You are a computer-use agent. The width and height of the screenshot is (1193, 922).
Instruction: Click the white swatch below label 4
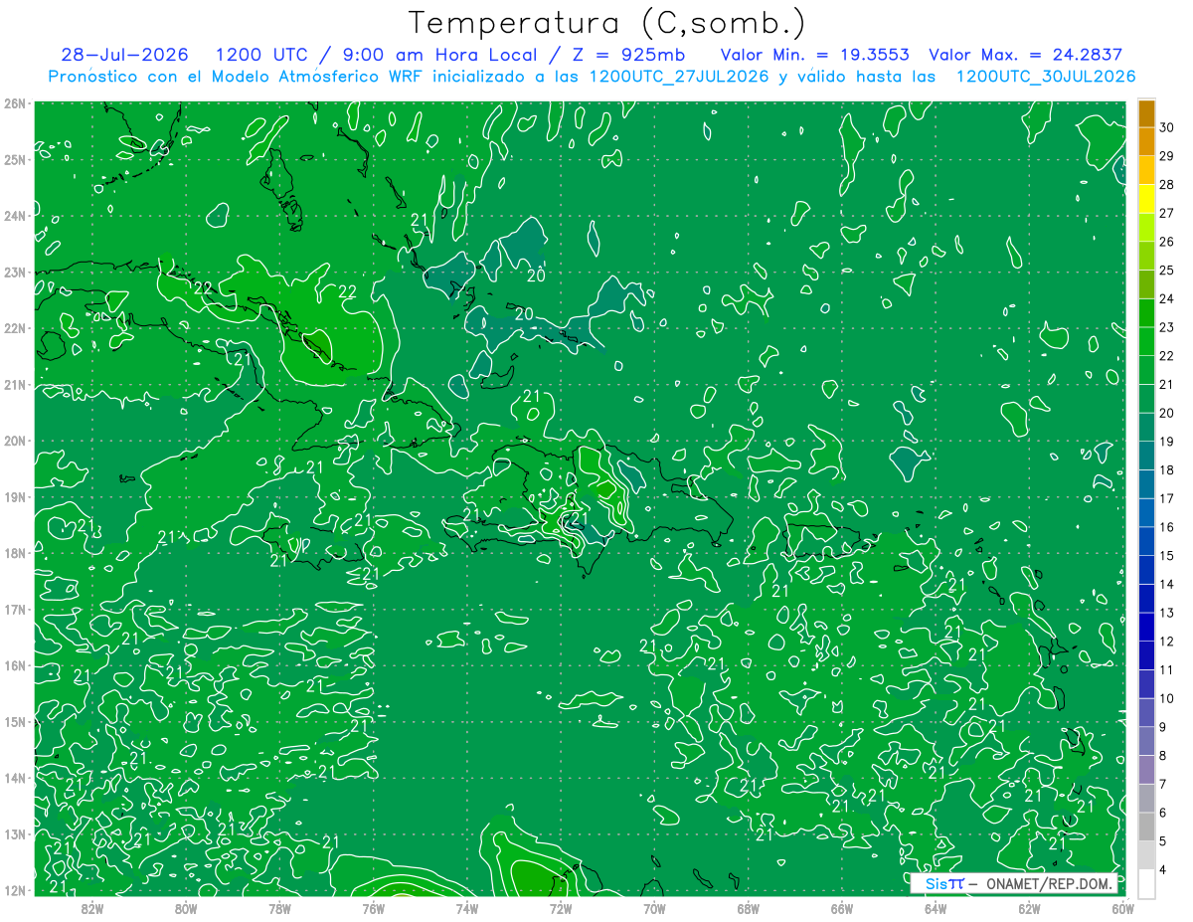[1146, 883]
